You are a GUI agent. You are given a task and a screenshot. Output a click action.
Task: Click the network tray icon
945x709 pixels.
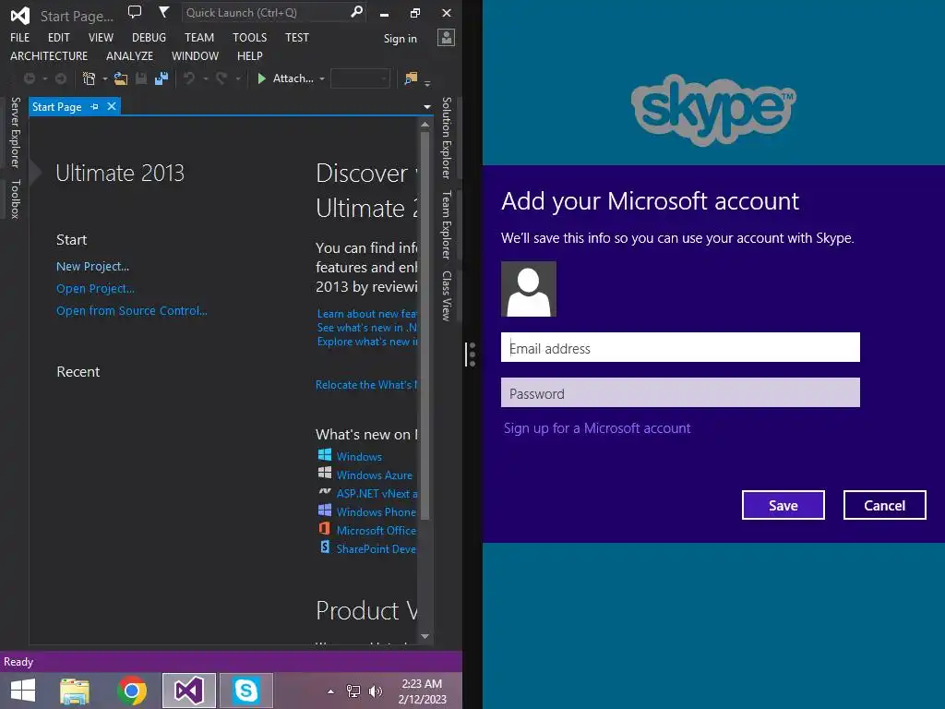tap(353, 691)
